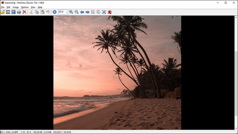Show image information with blue info icon
The height and width of the screenshot is (134, 238).
55,12
